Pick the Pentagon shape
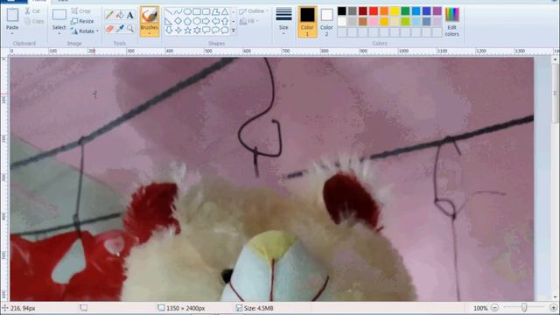The width and height of the screenshot is (560, 315). [187, 21]
